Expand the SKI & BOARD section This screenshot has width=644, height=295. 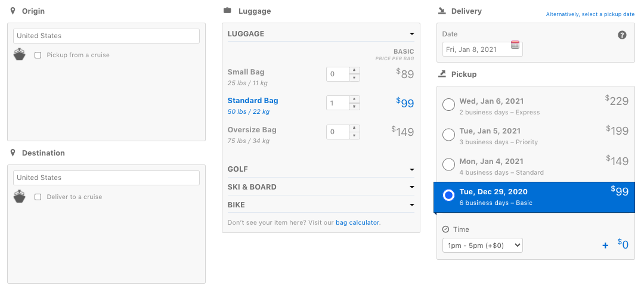321,187
